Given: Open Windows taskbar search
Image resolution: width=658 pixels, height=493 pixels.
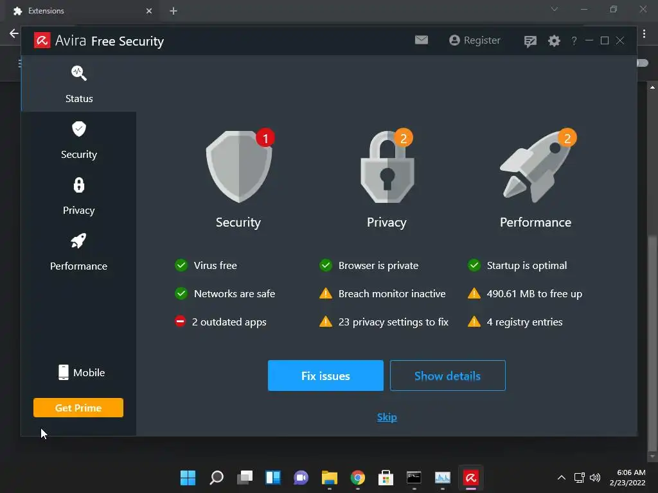Looking at the screenshot, I should click(x=217, y=478).
